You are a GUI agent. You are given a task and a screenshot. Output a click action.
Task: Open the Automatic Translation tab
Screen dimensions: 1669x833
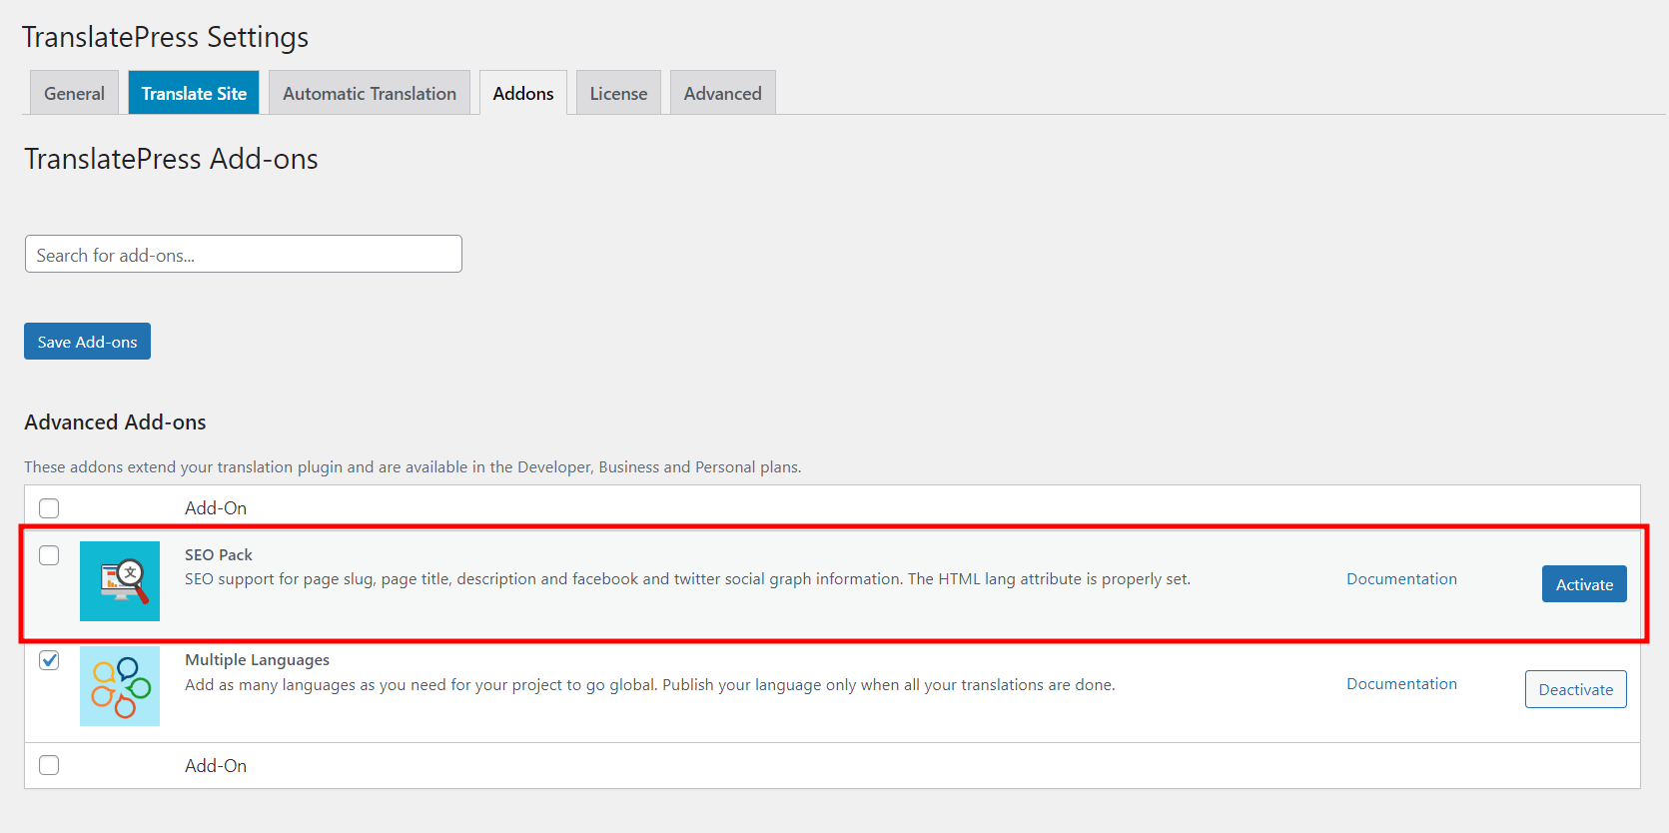coord(370,93)
